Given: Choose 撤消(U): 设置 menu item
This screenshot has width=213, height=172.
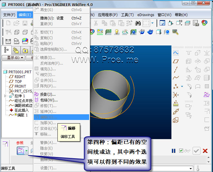Looking at the screenshot, I should [x=61, y=18].
